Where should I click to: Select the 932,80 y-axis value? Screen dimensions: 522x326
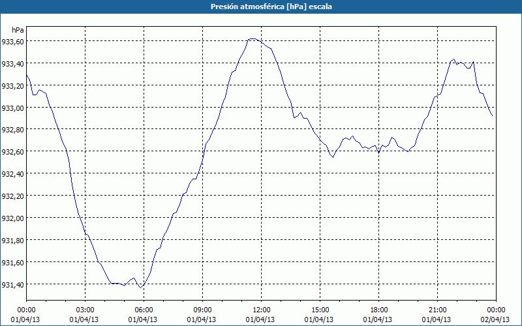[x=12, y=130]
